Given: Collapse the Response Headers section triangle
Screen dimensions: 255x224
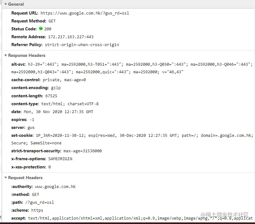Looking at the screenshot, I should click(6, 55).
